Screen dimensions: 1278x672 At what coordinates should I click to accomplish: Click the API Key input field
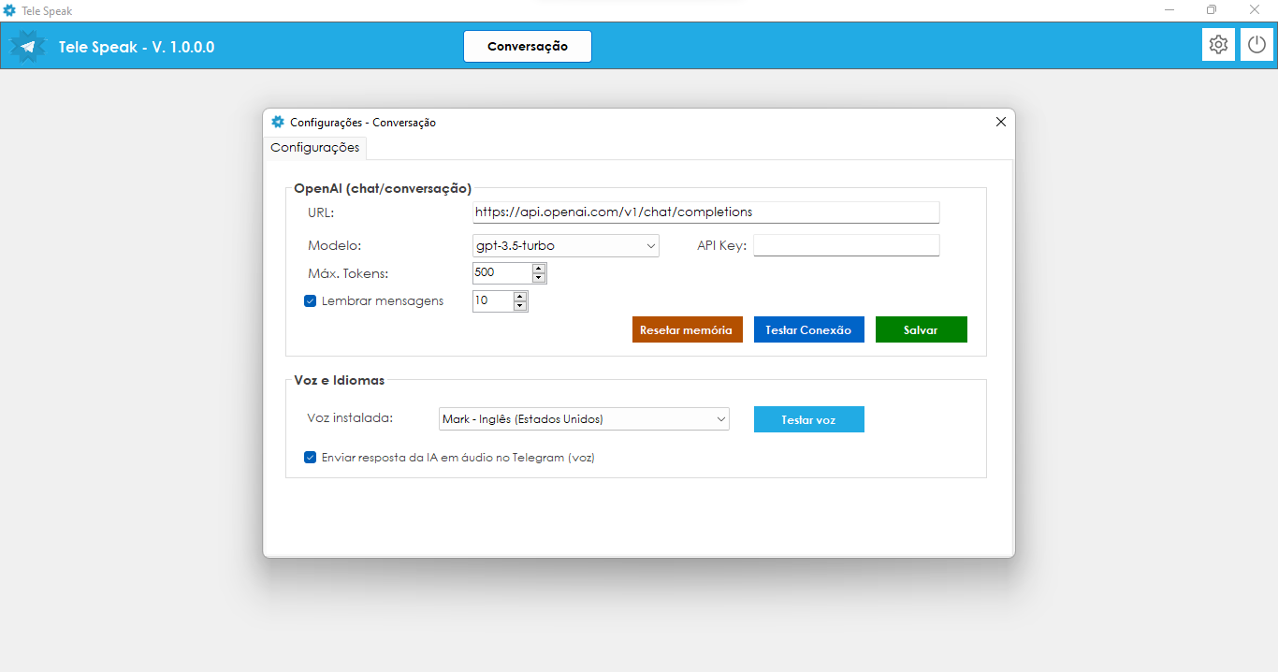846,246
